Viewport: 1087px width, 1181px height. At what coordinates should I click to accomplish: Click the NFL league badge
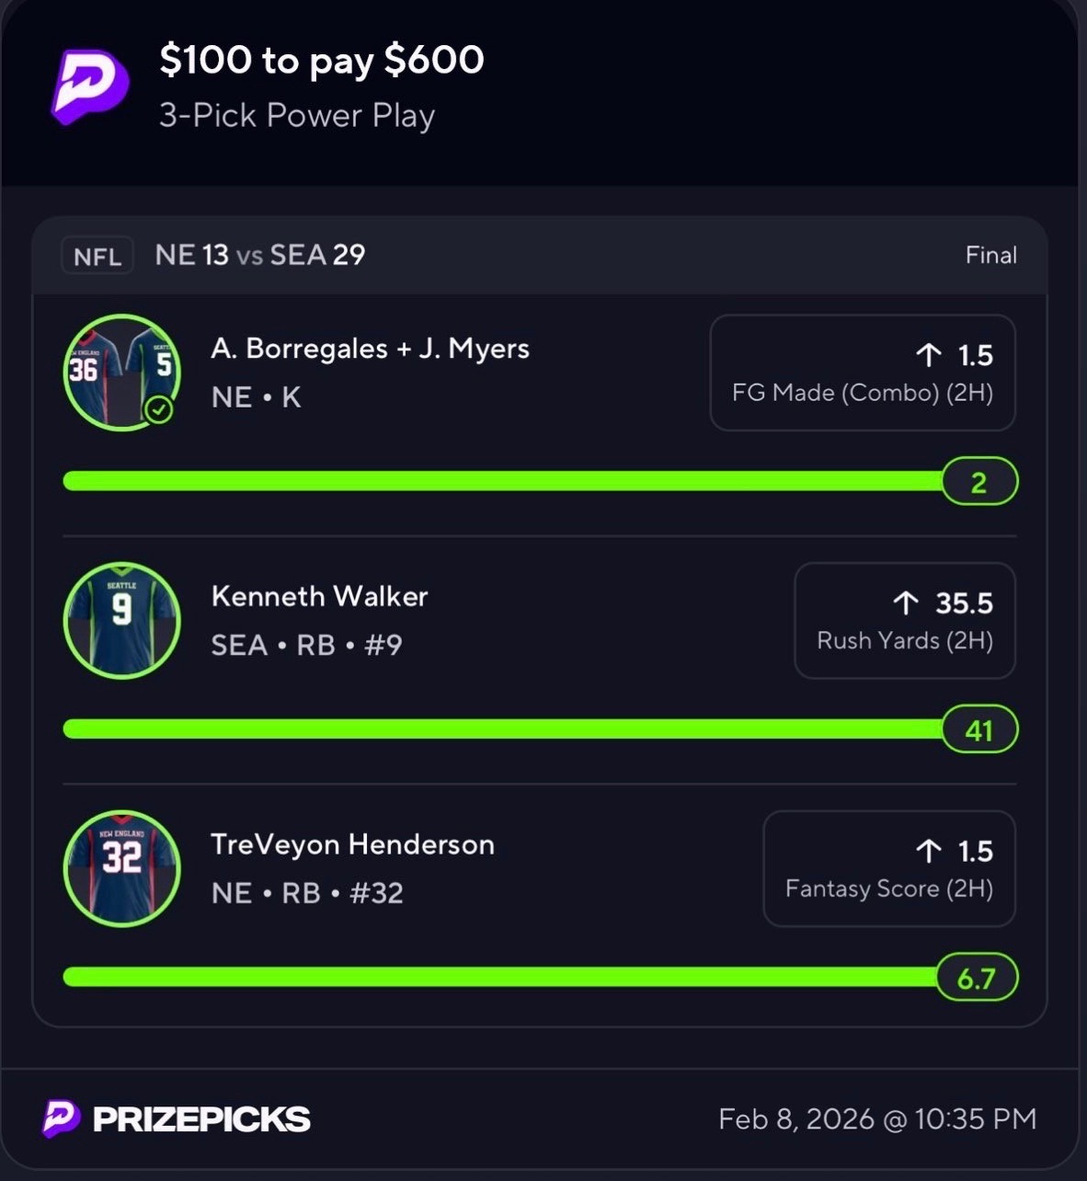[97, 256]
